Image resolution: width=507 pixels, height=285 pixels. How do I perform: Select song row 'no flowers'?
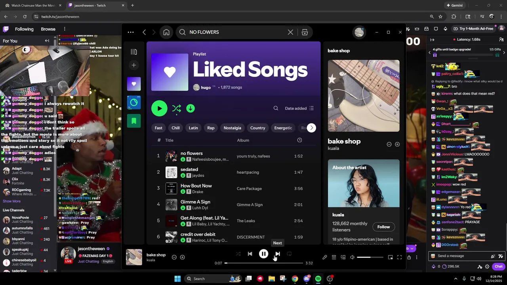[x=234, y=156]
